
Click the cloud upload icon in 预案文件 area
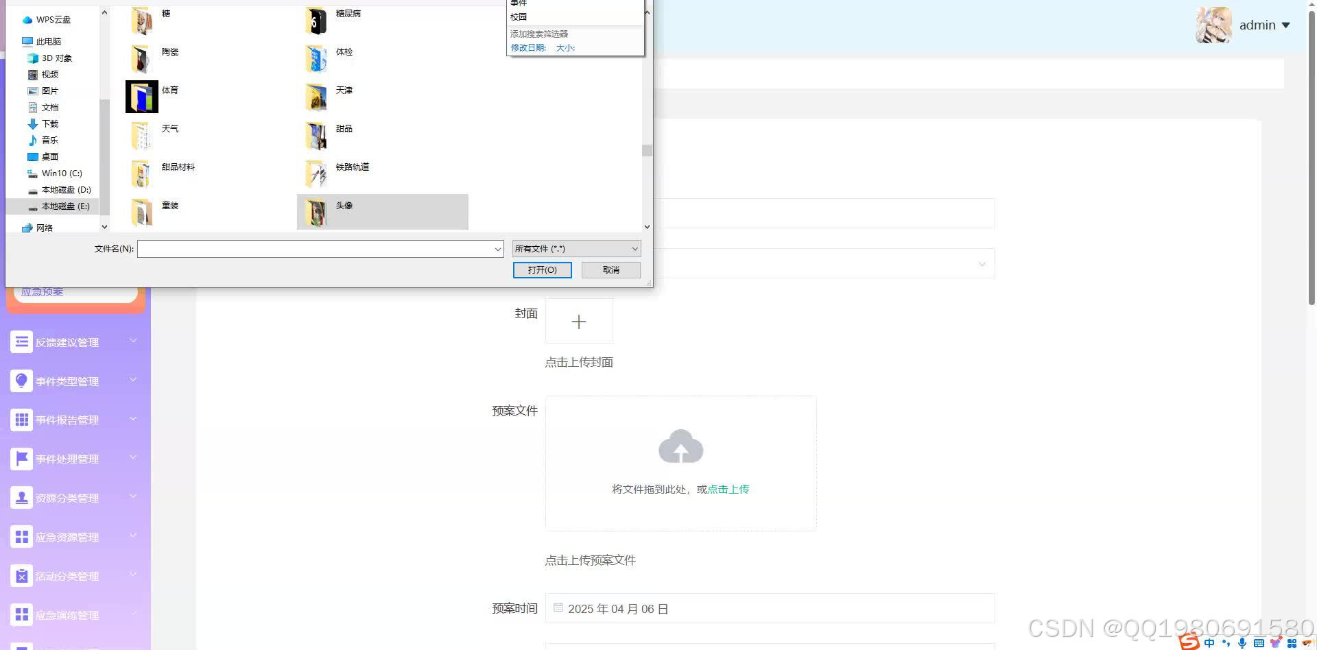pyautogui.click(x=680, y=446)
